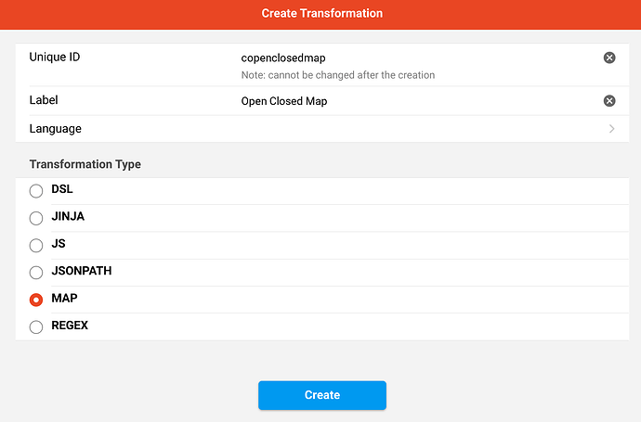This screenshot has width=641, height=422.
Task: Click the note about ID being unchangeable
Action: click(x=337, y=75)
